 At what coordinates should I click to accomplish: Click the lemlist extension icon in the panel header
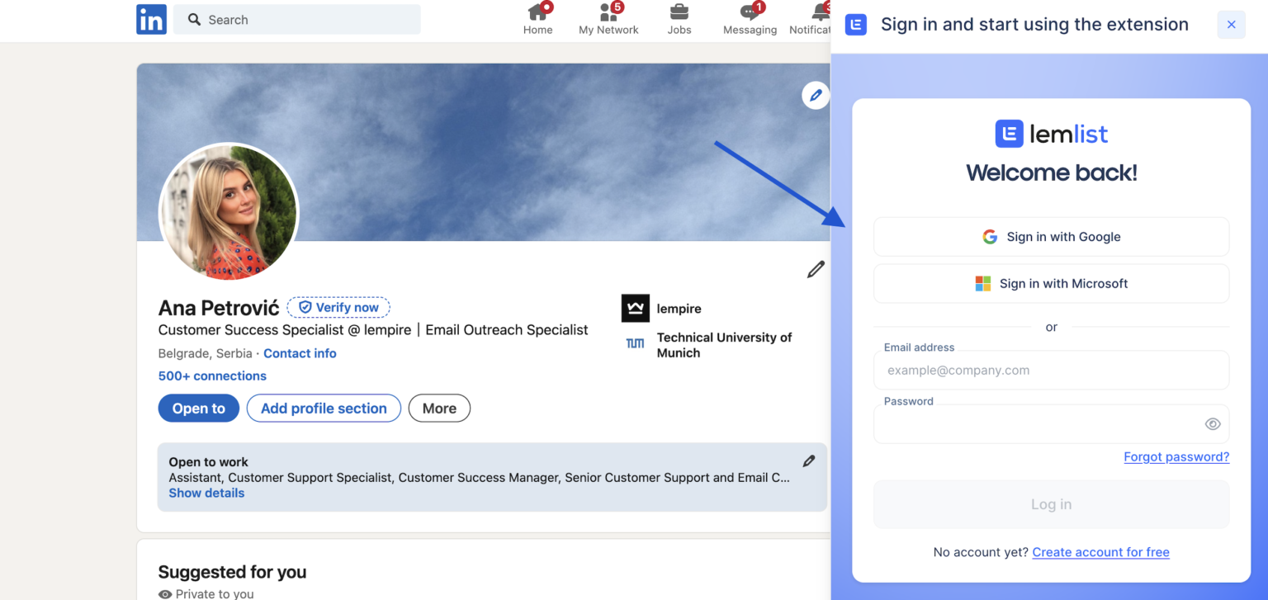pyautogui.click(x=855, y=24)
